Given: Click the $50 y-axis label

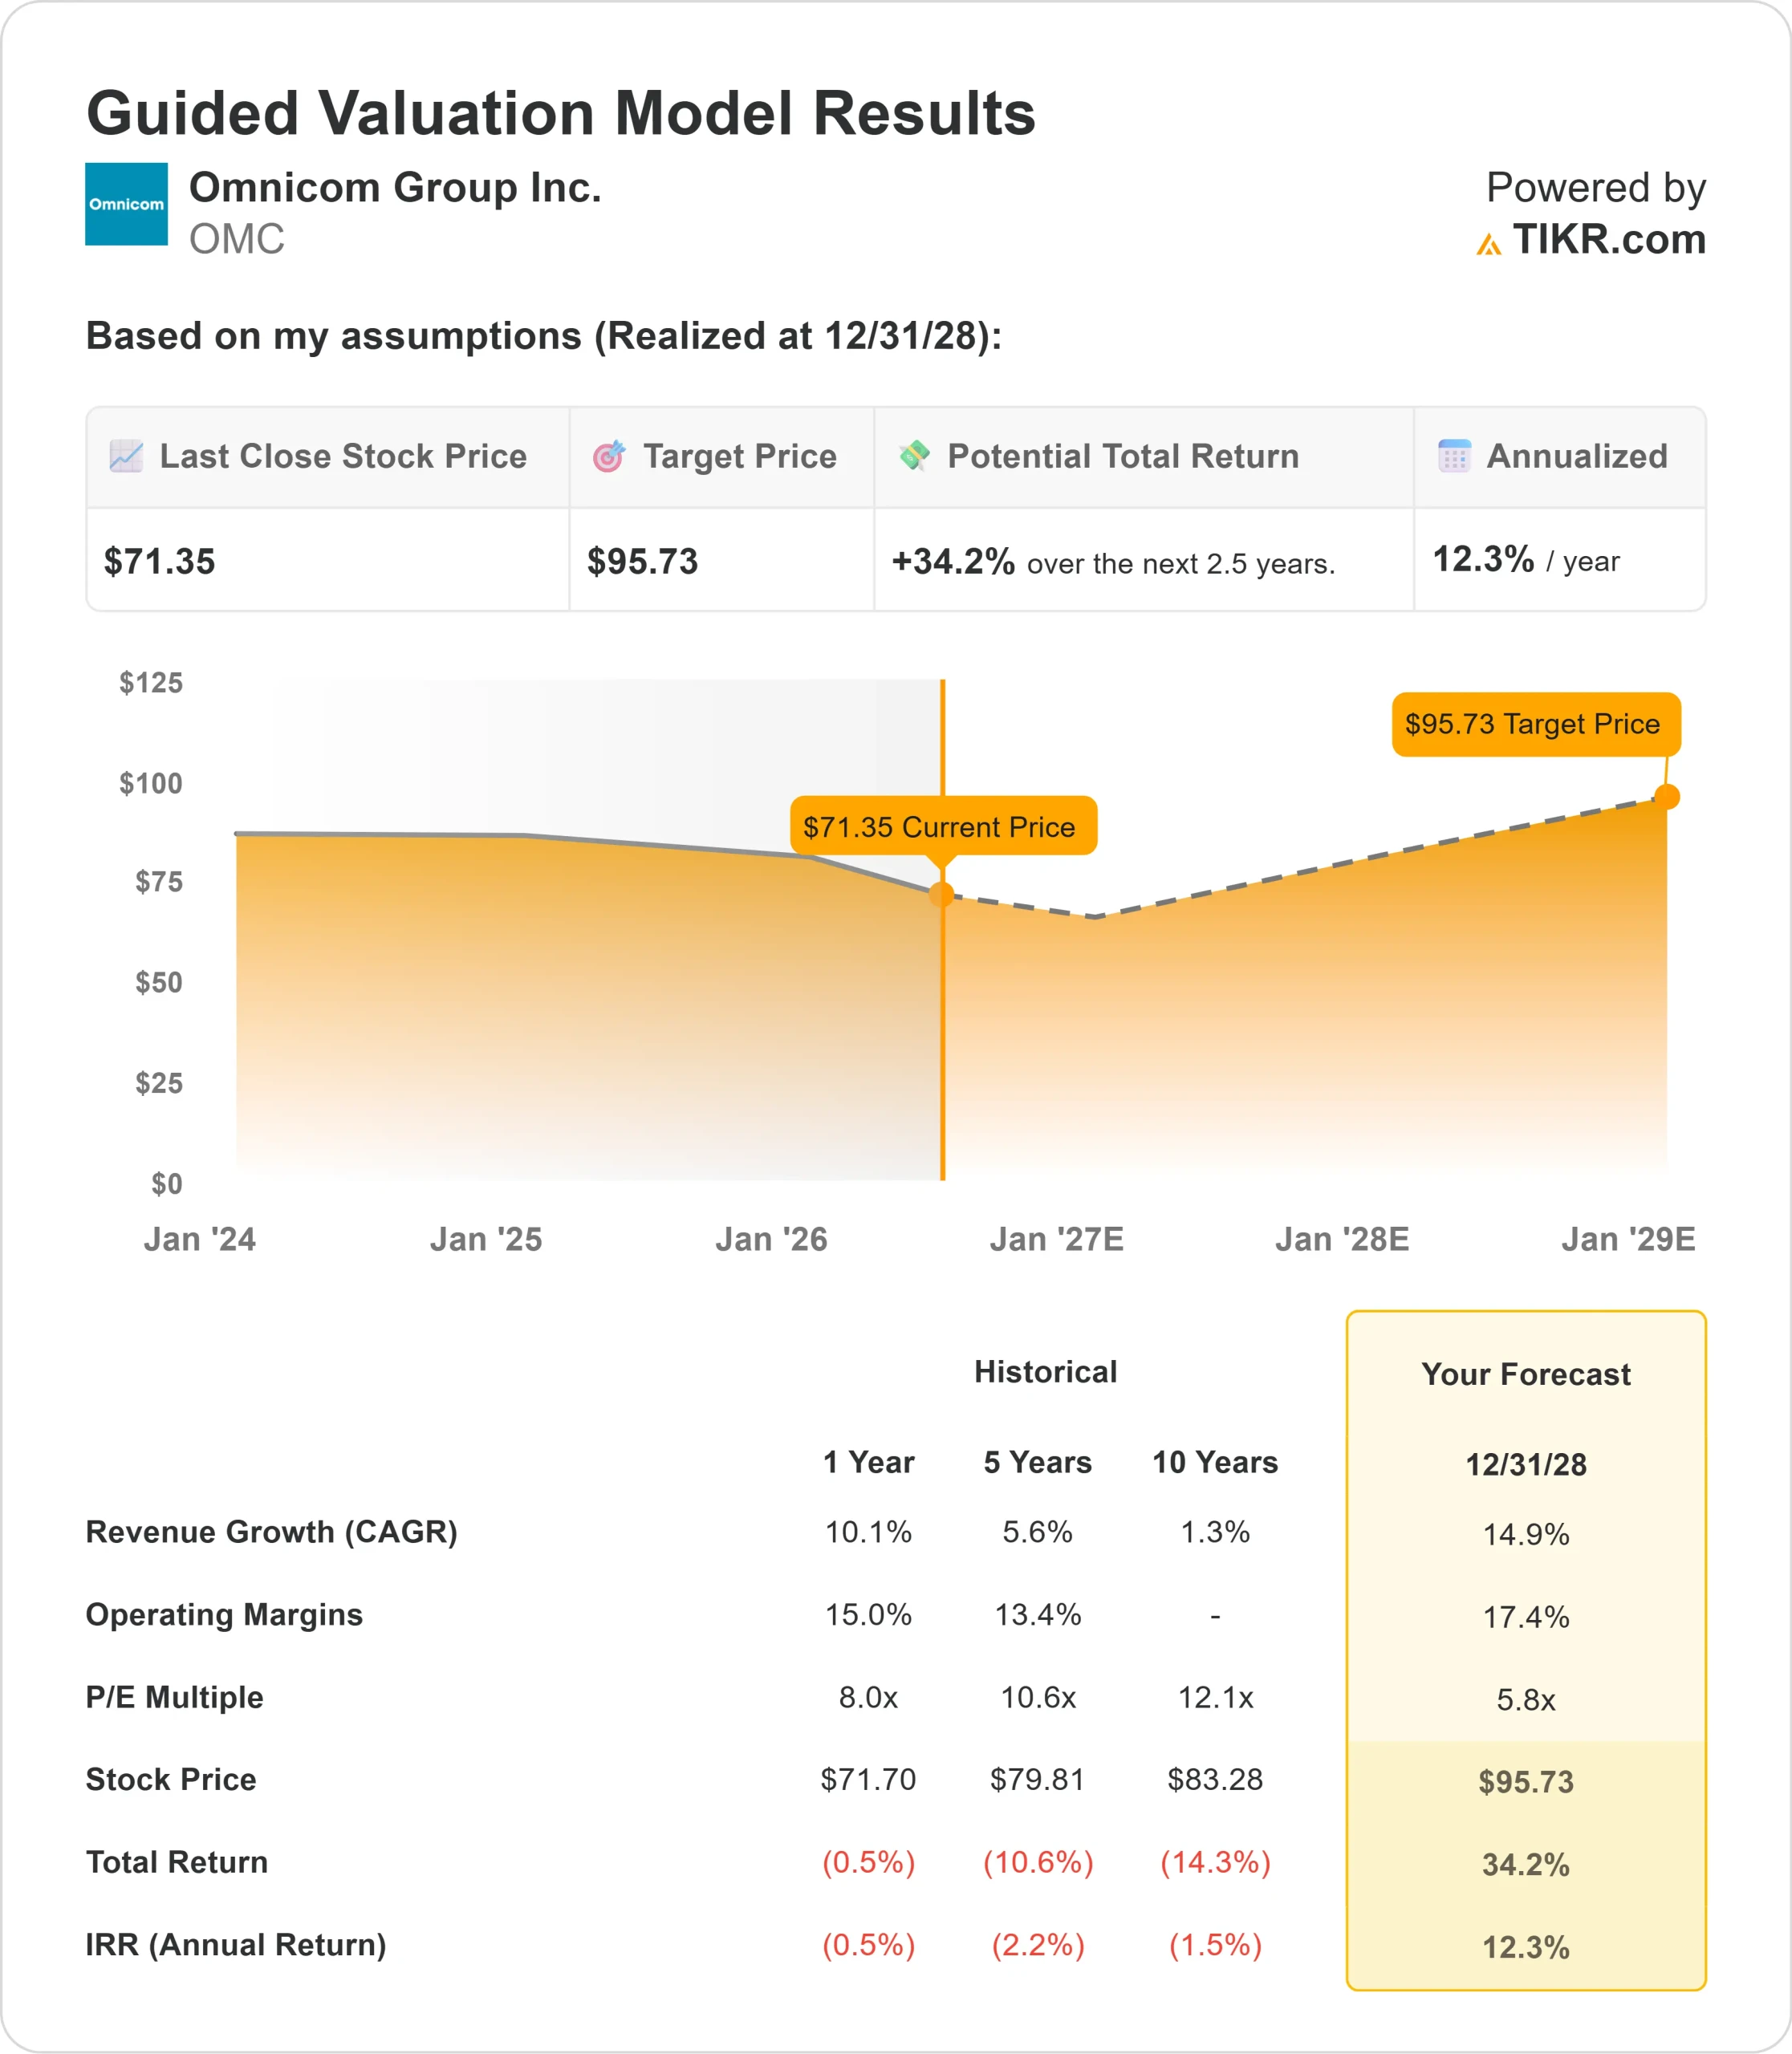Looking at the screenshot, I should tap(159, 982).
